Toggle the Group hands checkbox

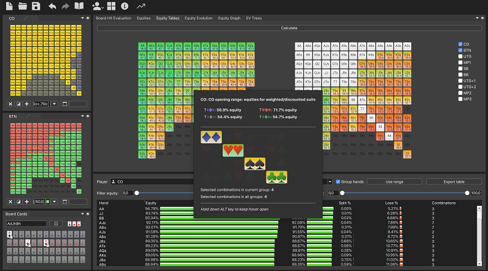338,182
